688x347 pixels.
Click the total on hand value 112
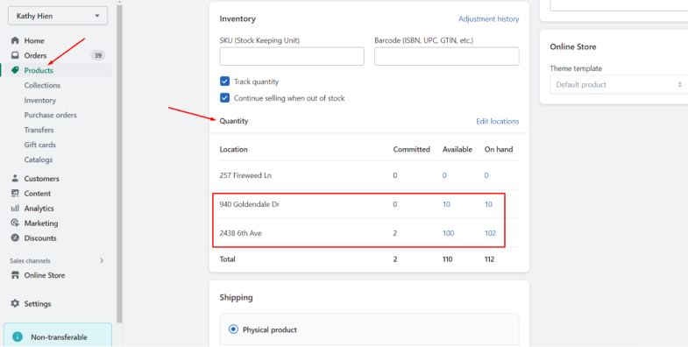[x=489, y=259]
